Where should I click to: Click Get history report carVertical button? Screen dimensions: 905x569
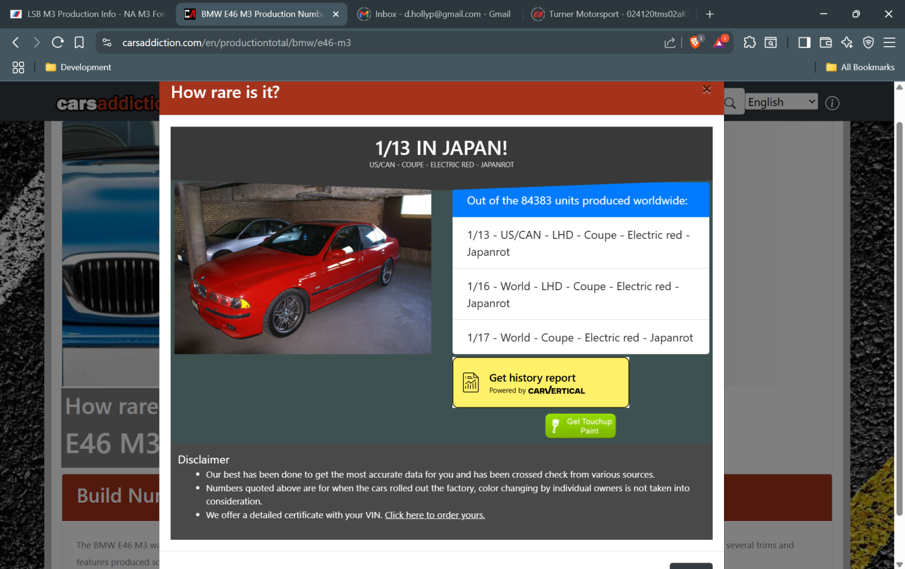(540, 382)
